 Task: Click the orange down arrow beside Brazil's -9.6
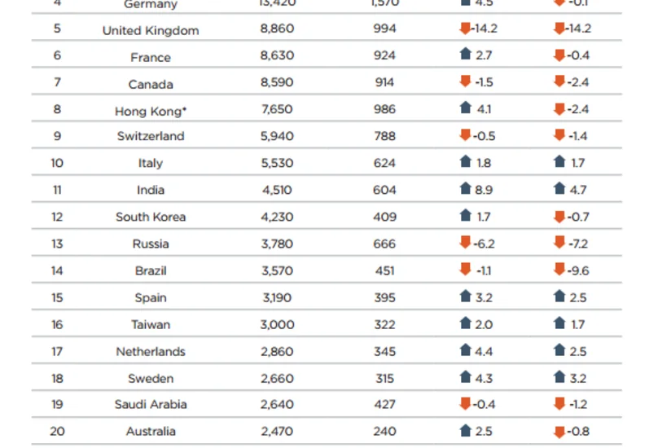tap(559, 270)
